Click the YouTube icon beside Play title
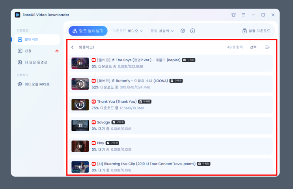The image size is (293, 189). click(94, 143)
